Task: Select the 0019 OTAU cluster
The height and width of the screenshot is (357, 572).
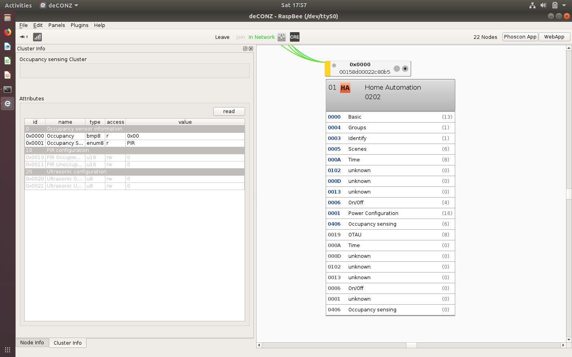Action: (390, 235)
